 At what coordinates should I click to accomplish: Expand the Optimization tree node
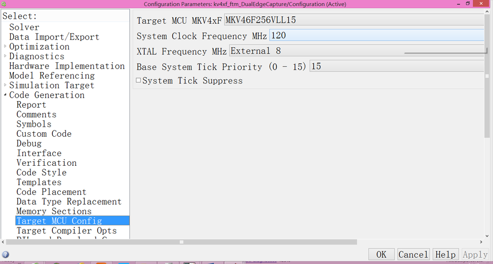point(5,46)
